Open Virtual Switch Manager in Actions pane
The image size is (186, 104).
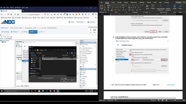pyautogui.click(x=87, y=52)
